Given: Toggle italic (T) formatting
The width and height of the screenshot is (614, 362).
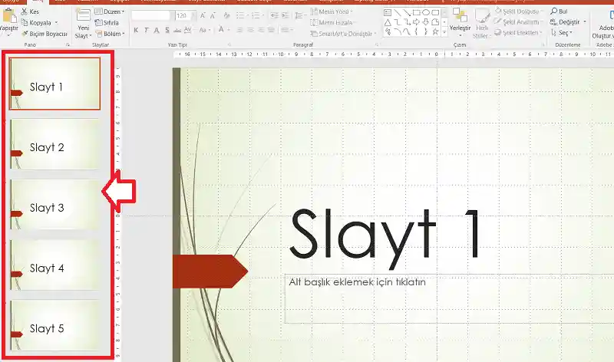Looking at the screenshot, I should tap(146, 30).
